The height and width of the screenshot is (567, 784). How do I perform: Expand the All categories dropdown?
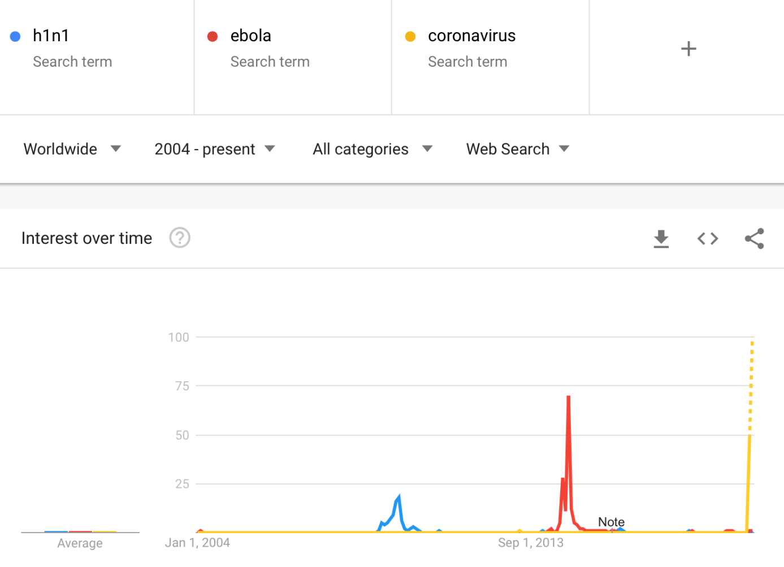coord(372,149)
